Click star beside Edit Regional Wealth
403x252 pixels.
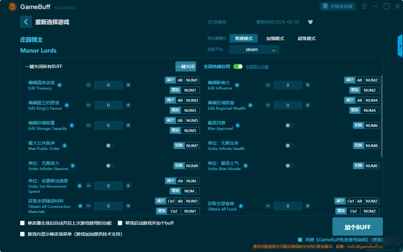click(x=250, y=105)
